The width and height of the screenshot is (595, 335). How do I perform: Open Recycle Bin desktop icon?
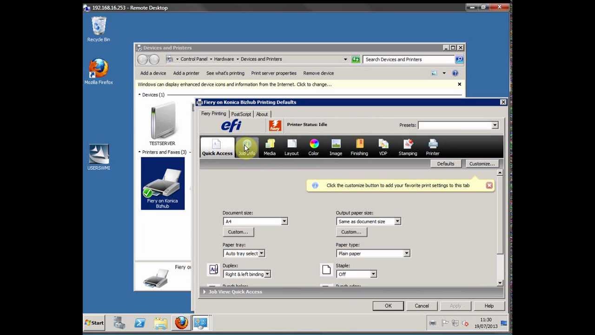pyautogui.click(x=99, y=29)
